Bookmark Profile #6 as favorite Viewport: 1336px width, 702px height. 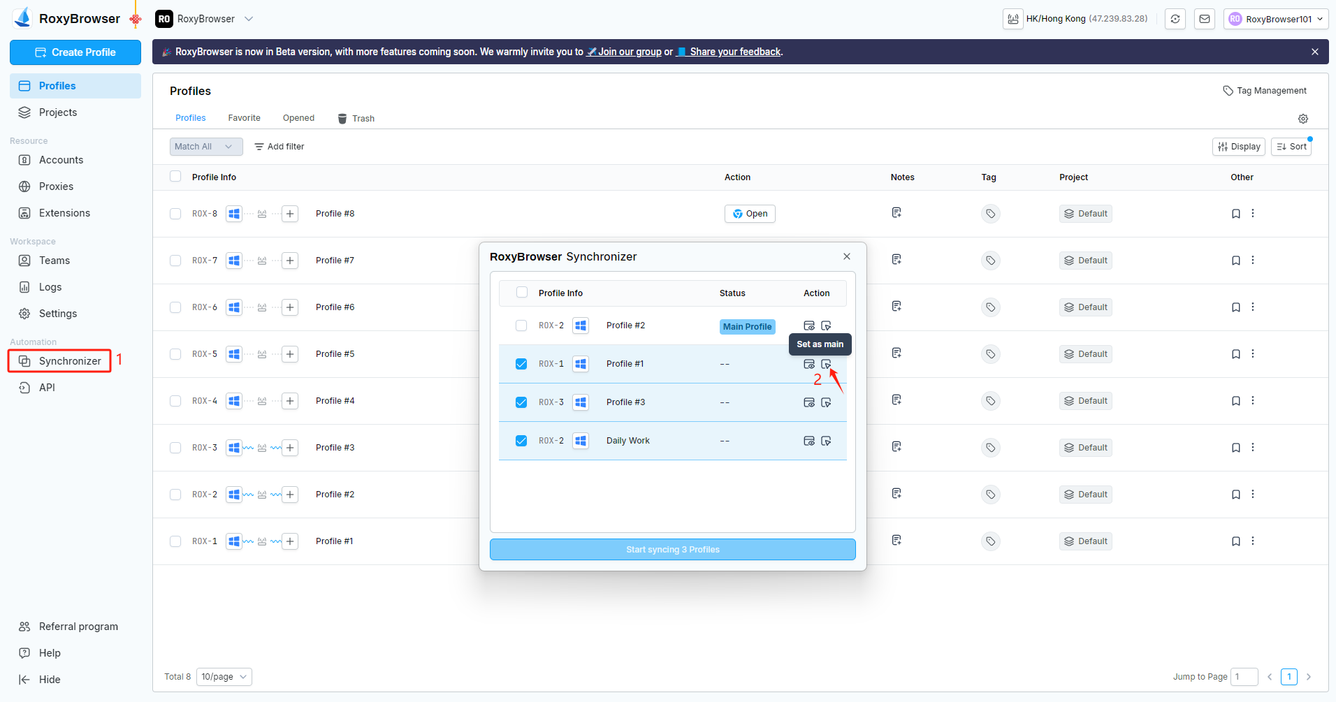click(1236, 307)
